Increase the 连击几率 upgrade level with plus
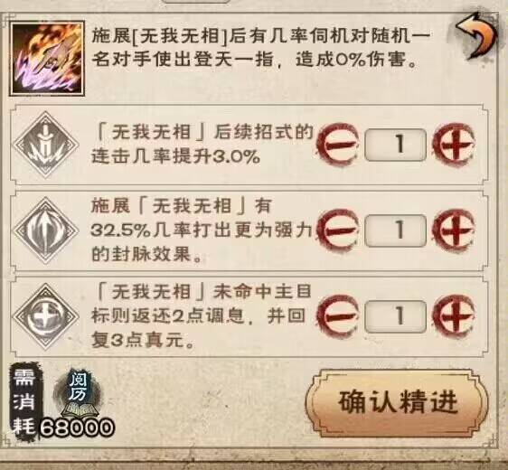The image size is (508, 470). click(x=455, y=144)
